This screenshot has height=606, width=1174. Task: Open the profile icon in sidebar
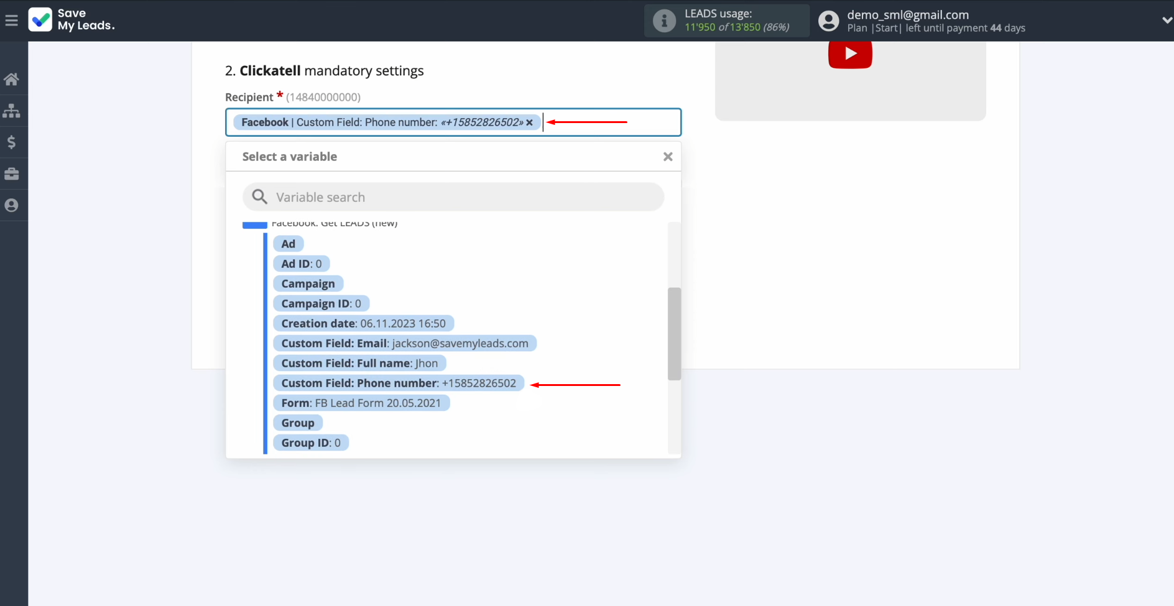pyautogui.click(x=11, y=205)
